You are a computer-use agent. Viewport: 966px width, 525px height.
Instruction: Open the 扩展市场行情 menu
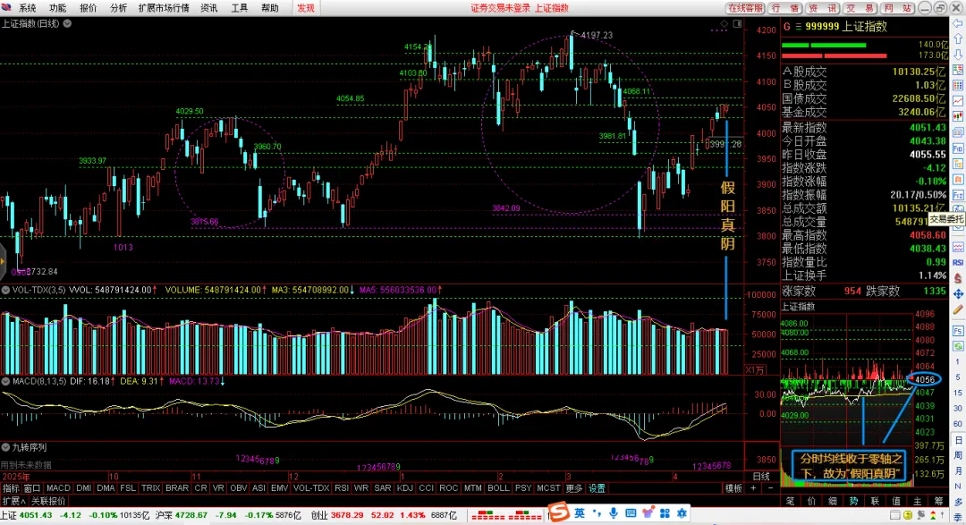point(164,8)
